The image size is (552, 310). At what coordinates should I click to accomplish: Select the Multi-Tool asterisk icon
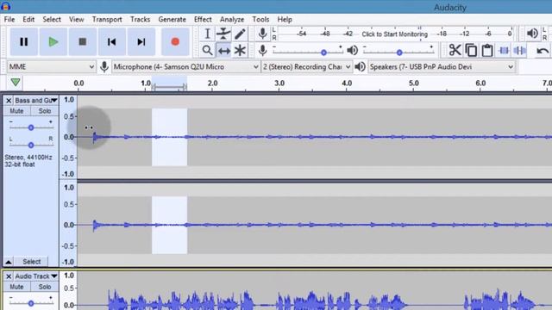coord(240,50)
